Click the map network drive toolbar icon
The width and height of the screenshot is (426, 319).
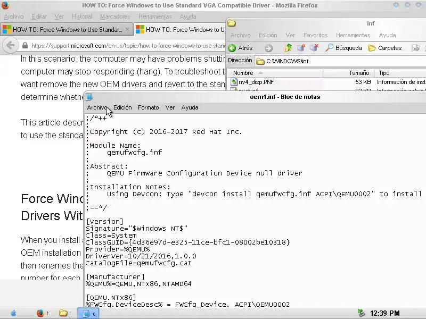(301, 48)
